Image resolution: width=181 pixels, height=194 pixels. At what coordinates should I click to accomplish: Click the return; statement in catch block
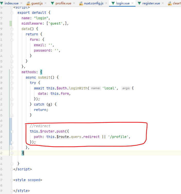[41, 110]
